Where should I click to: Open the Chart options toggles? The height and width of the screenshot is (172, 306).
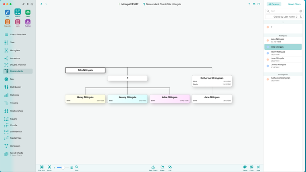click(251, 167)
